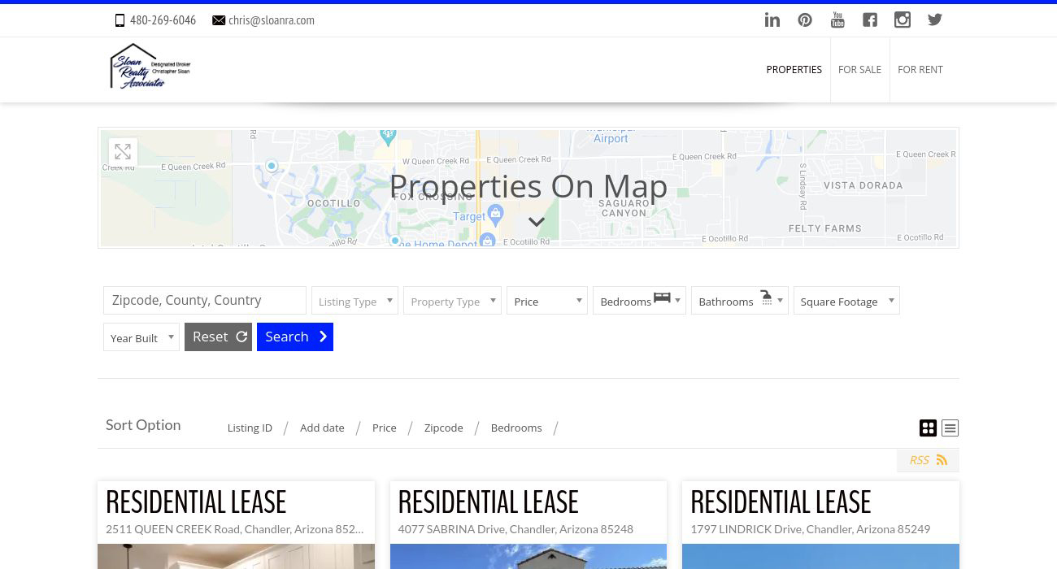The width and height of the screenshot is (1057, 569).
Task: Open the Instagram profile icon
Action: [903, 20]
